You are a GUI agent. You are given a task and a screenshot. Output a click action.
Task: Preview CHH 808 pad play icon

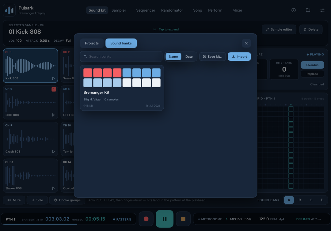[53, 115]
